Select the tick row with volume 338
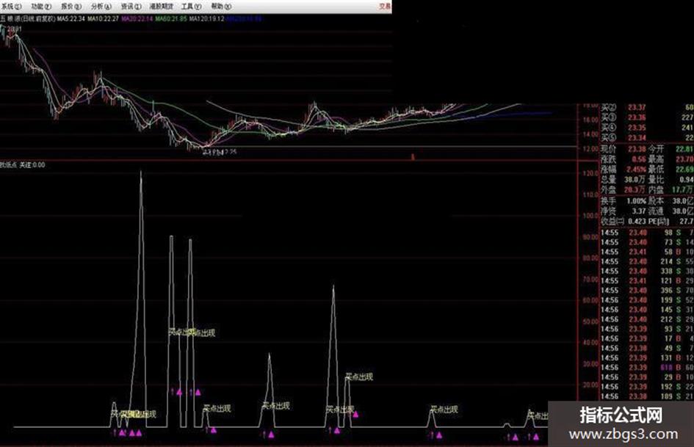The height and width of the screenshot is (447, 694). click(647, 271)
